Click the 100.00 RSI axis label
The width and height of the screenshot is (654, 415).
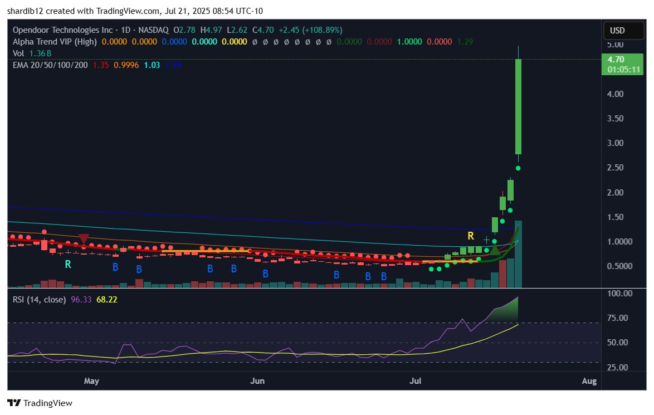click(x=620, y=293)
